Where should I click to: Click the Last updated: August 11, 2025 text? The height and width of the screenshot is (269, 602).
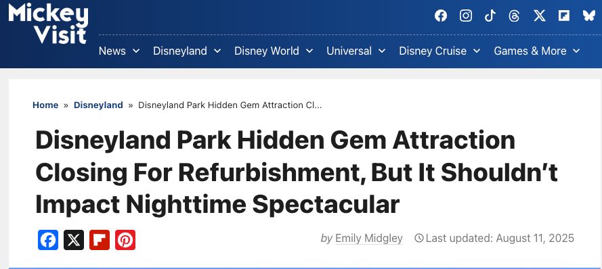(x=500, y=239)
